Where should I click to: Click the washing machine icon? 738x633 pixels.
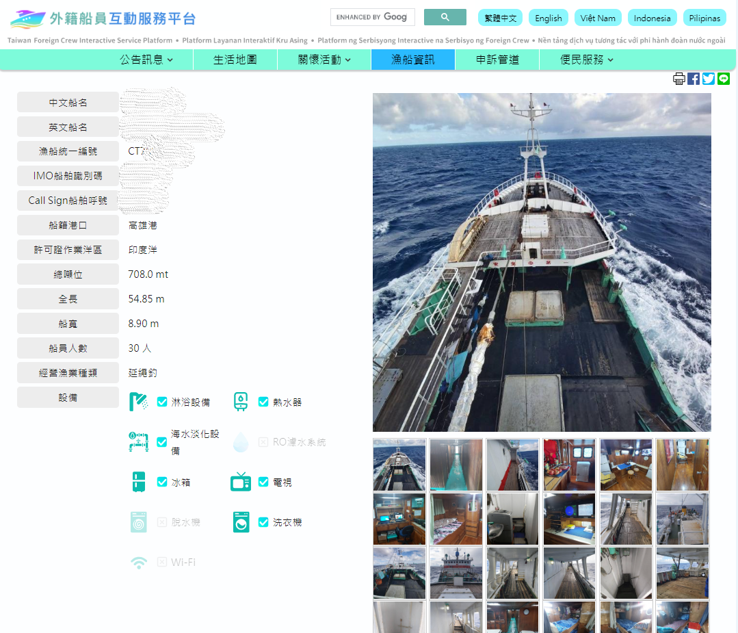(x=241, y=522)
